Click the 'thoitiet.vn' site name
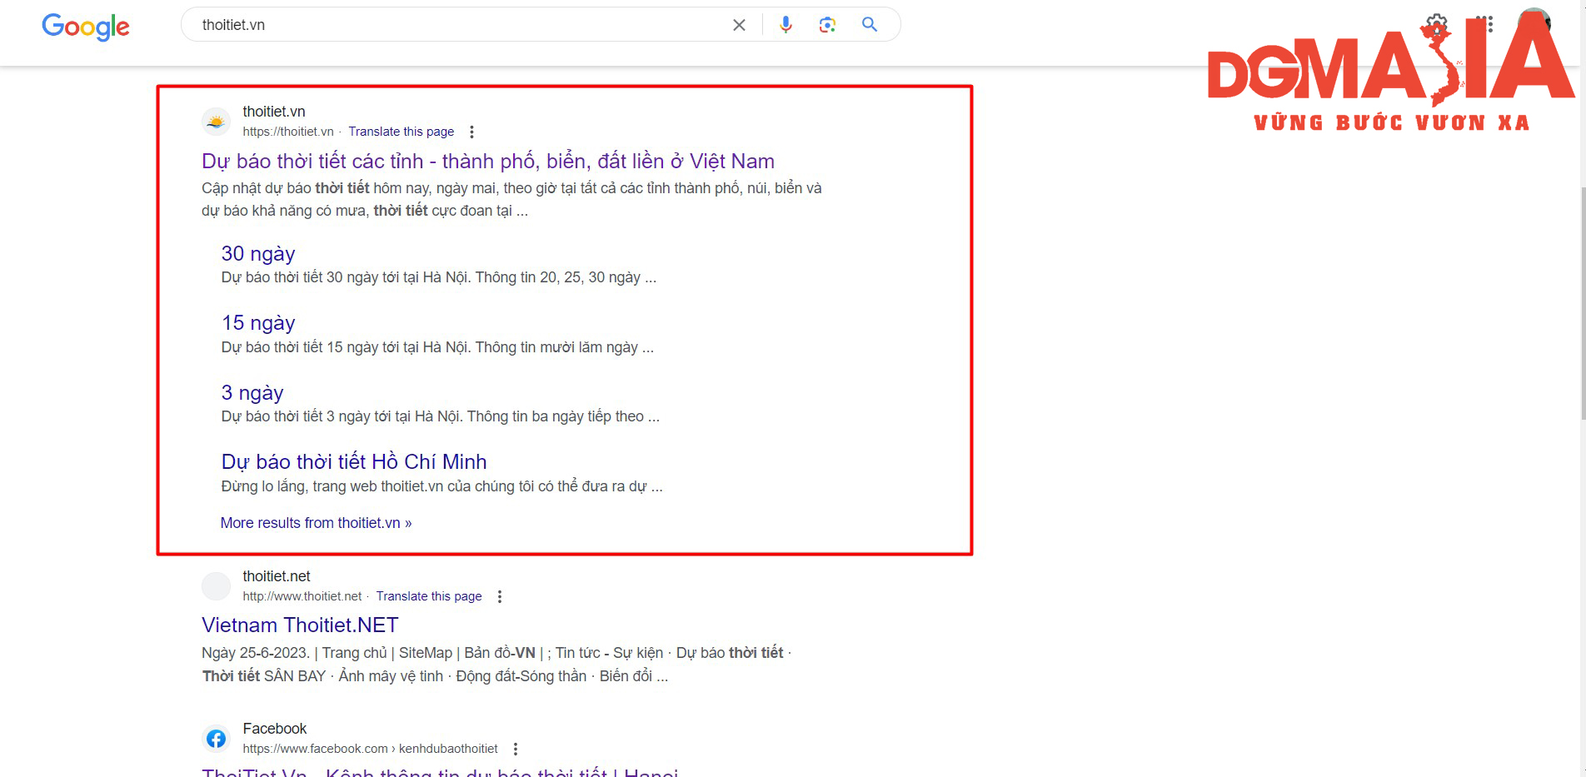 (x=274, y=112)
